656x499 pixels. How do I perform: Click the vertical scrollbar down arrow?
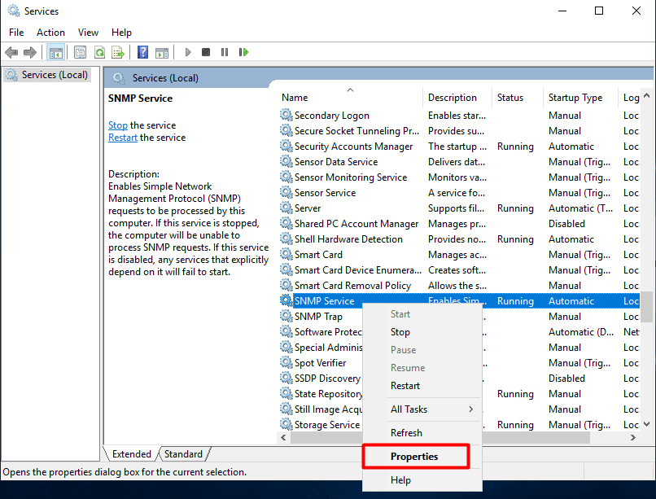point(647,424)
